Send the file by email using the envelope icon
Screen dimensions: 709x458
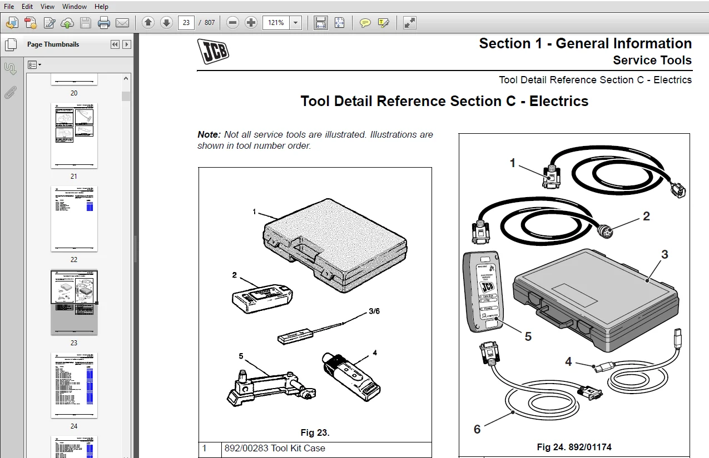tap(122, 23)
